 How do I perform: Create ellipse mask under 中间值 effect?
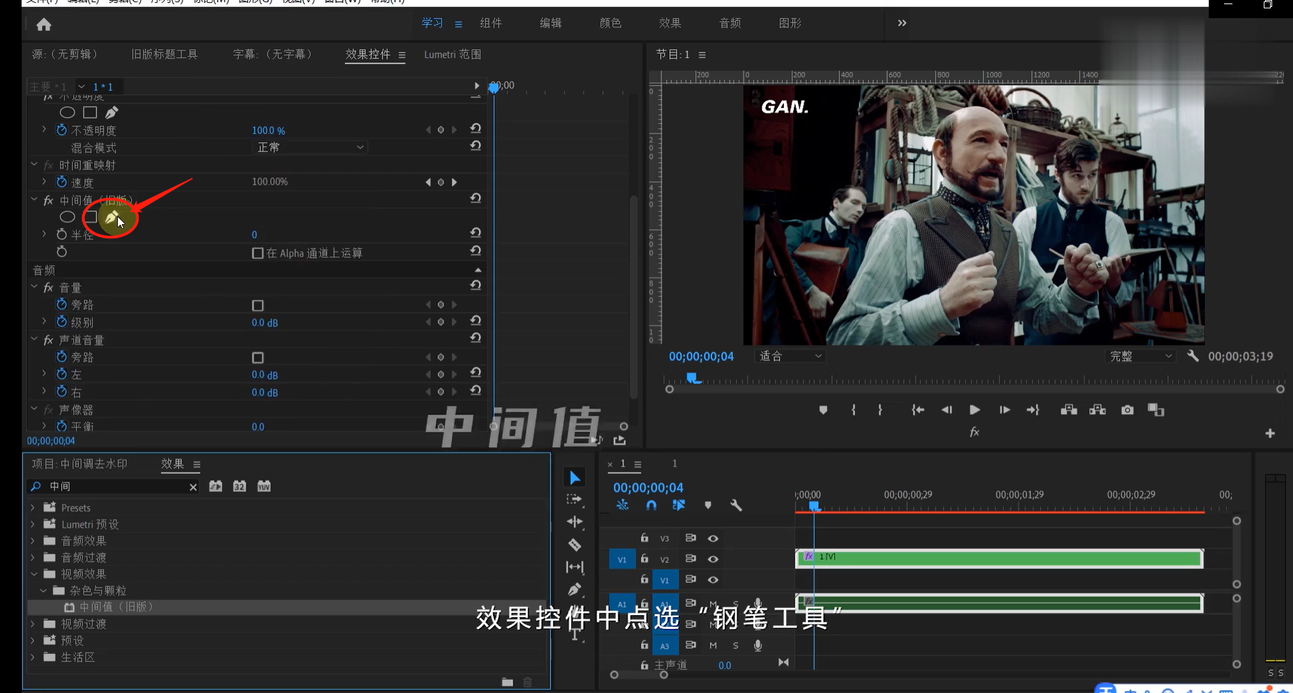68,217
